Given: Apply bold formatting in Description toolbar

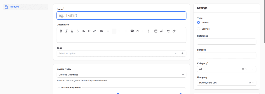Looking at the screenshot, I should pyautogui.click(x=61, y=31).
